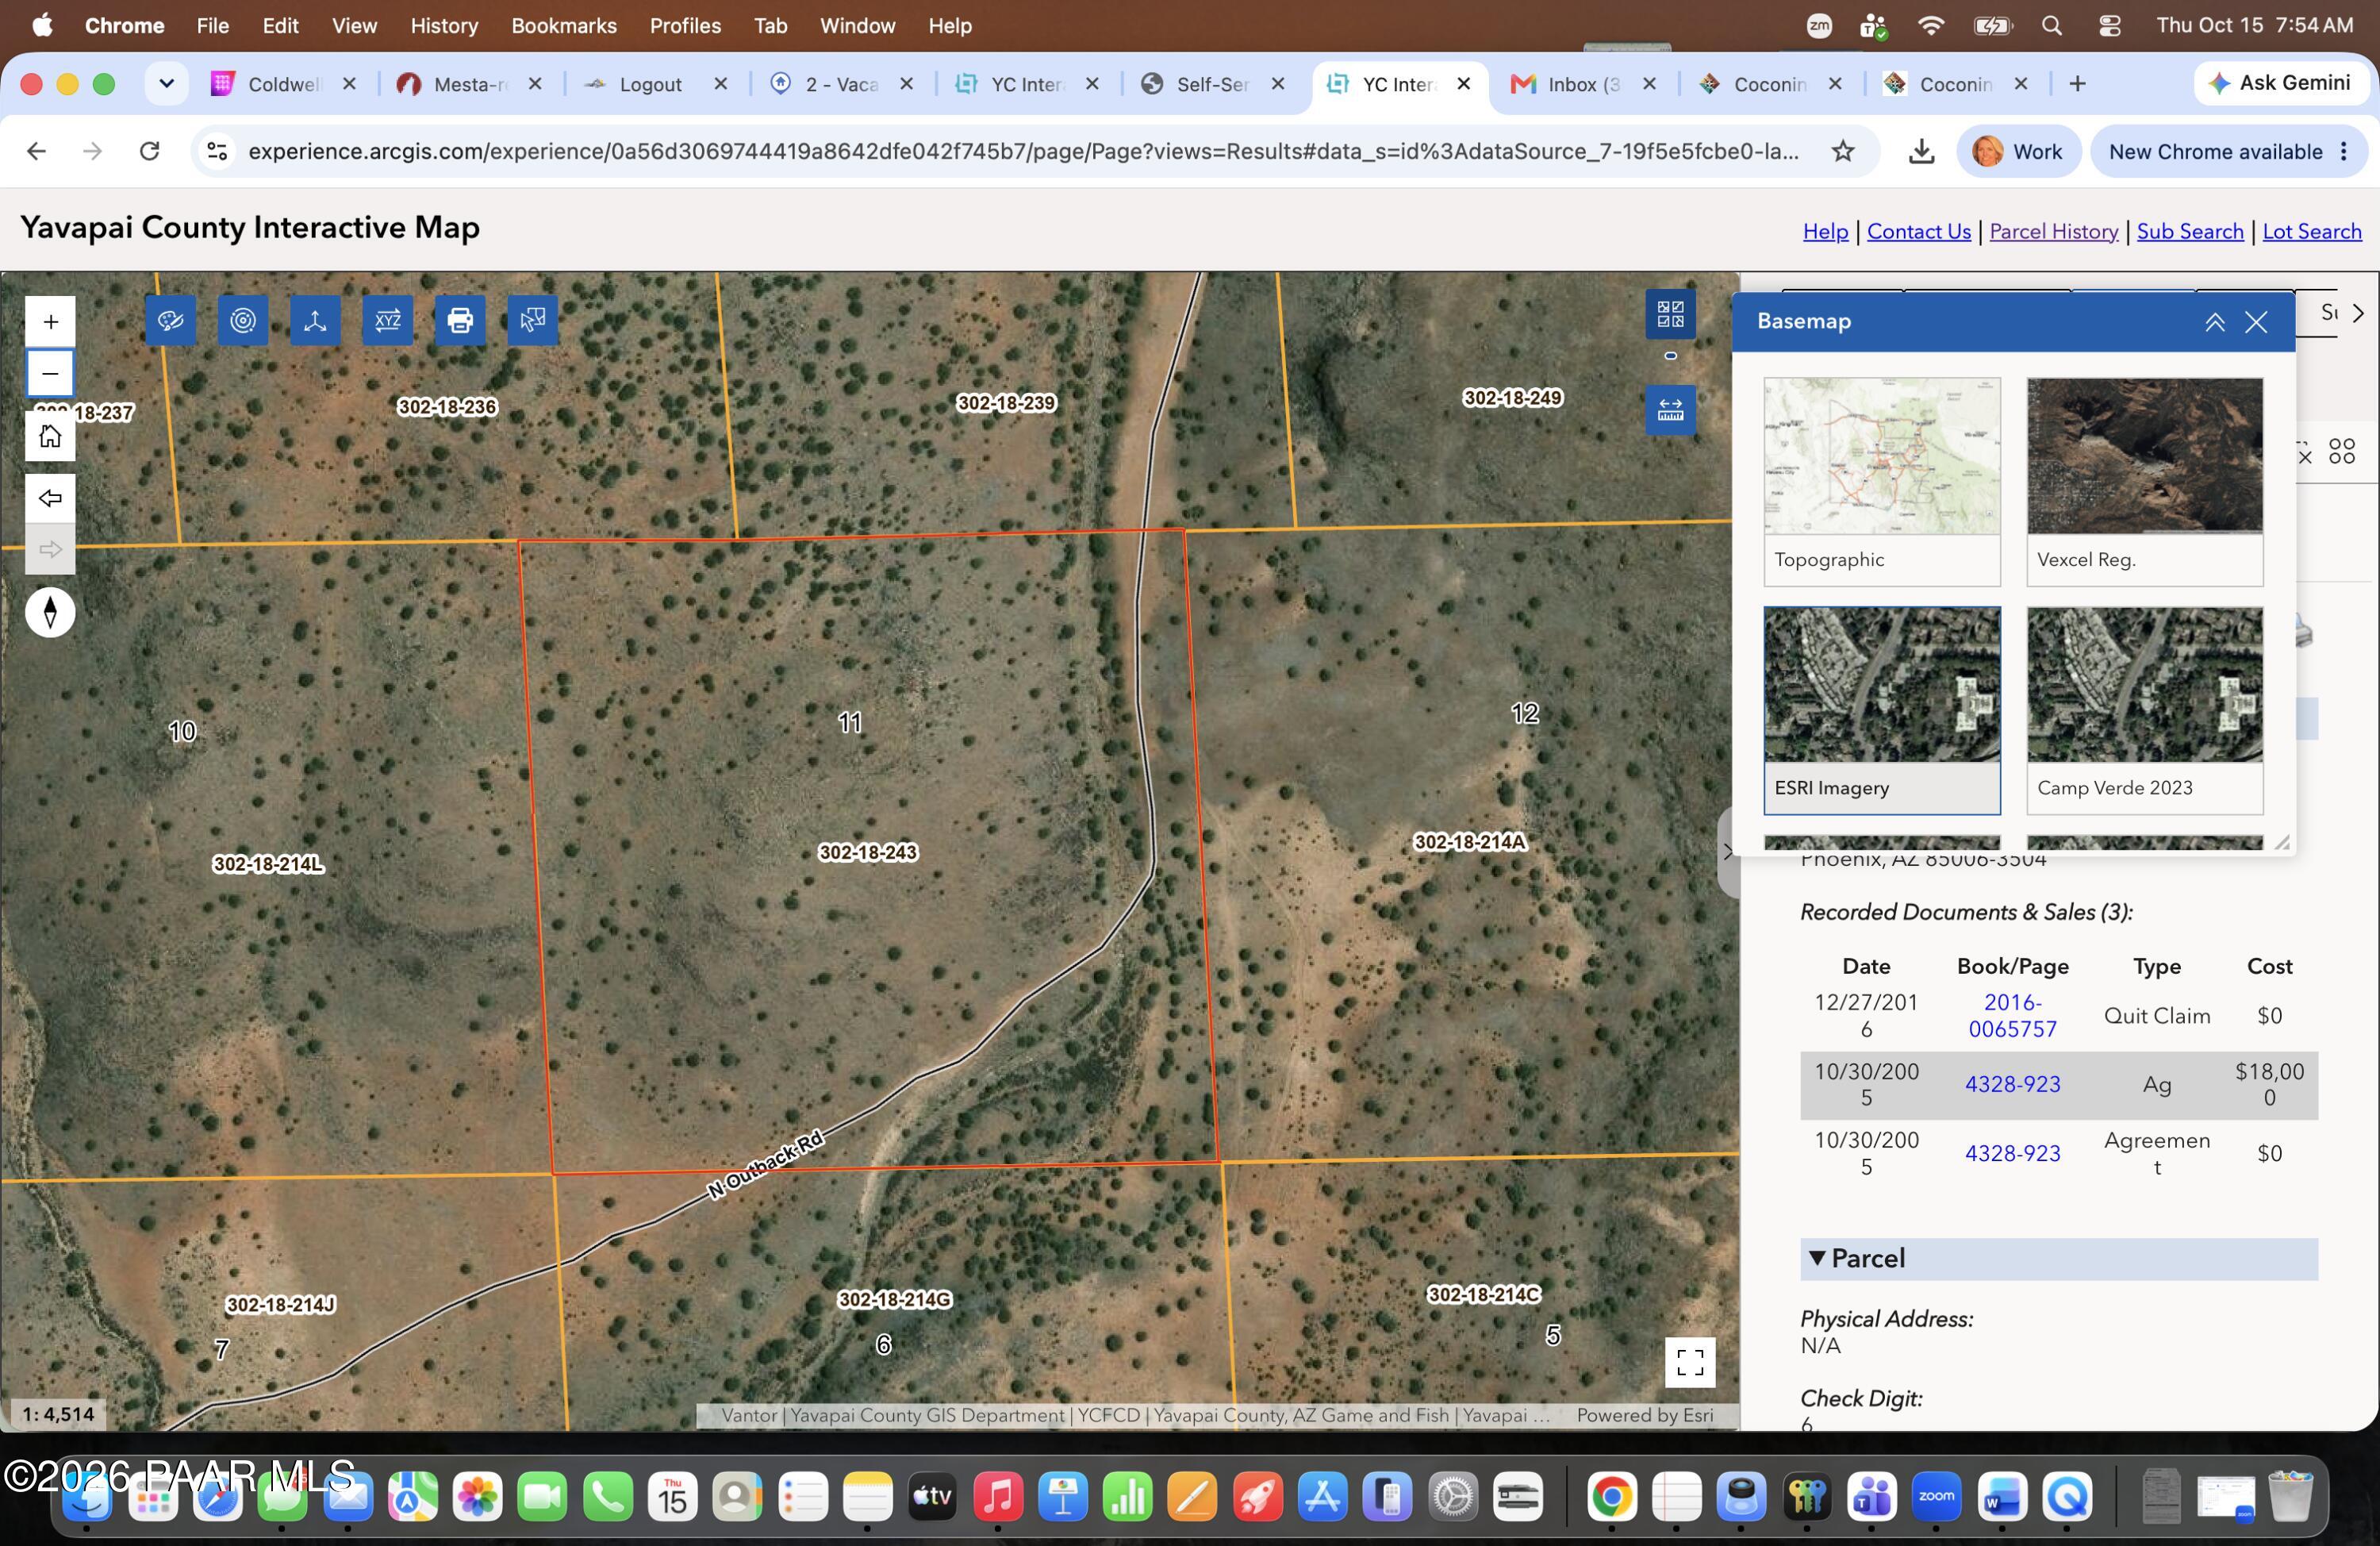
Task: Enter fullscreen map view
Action: tap(1690, 1362)
